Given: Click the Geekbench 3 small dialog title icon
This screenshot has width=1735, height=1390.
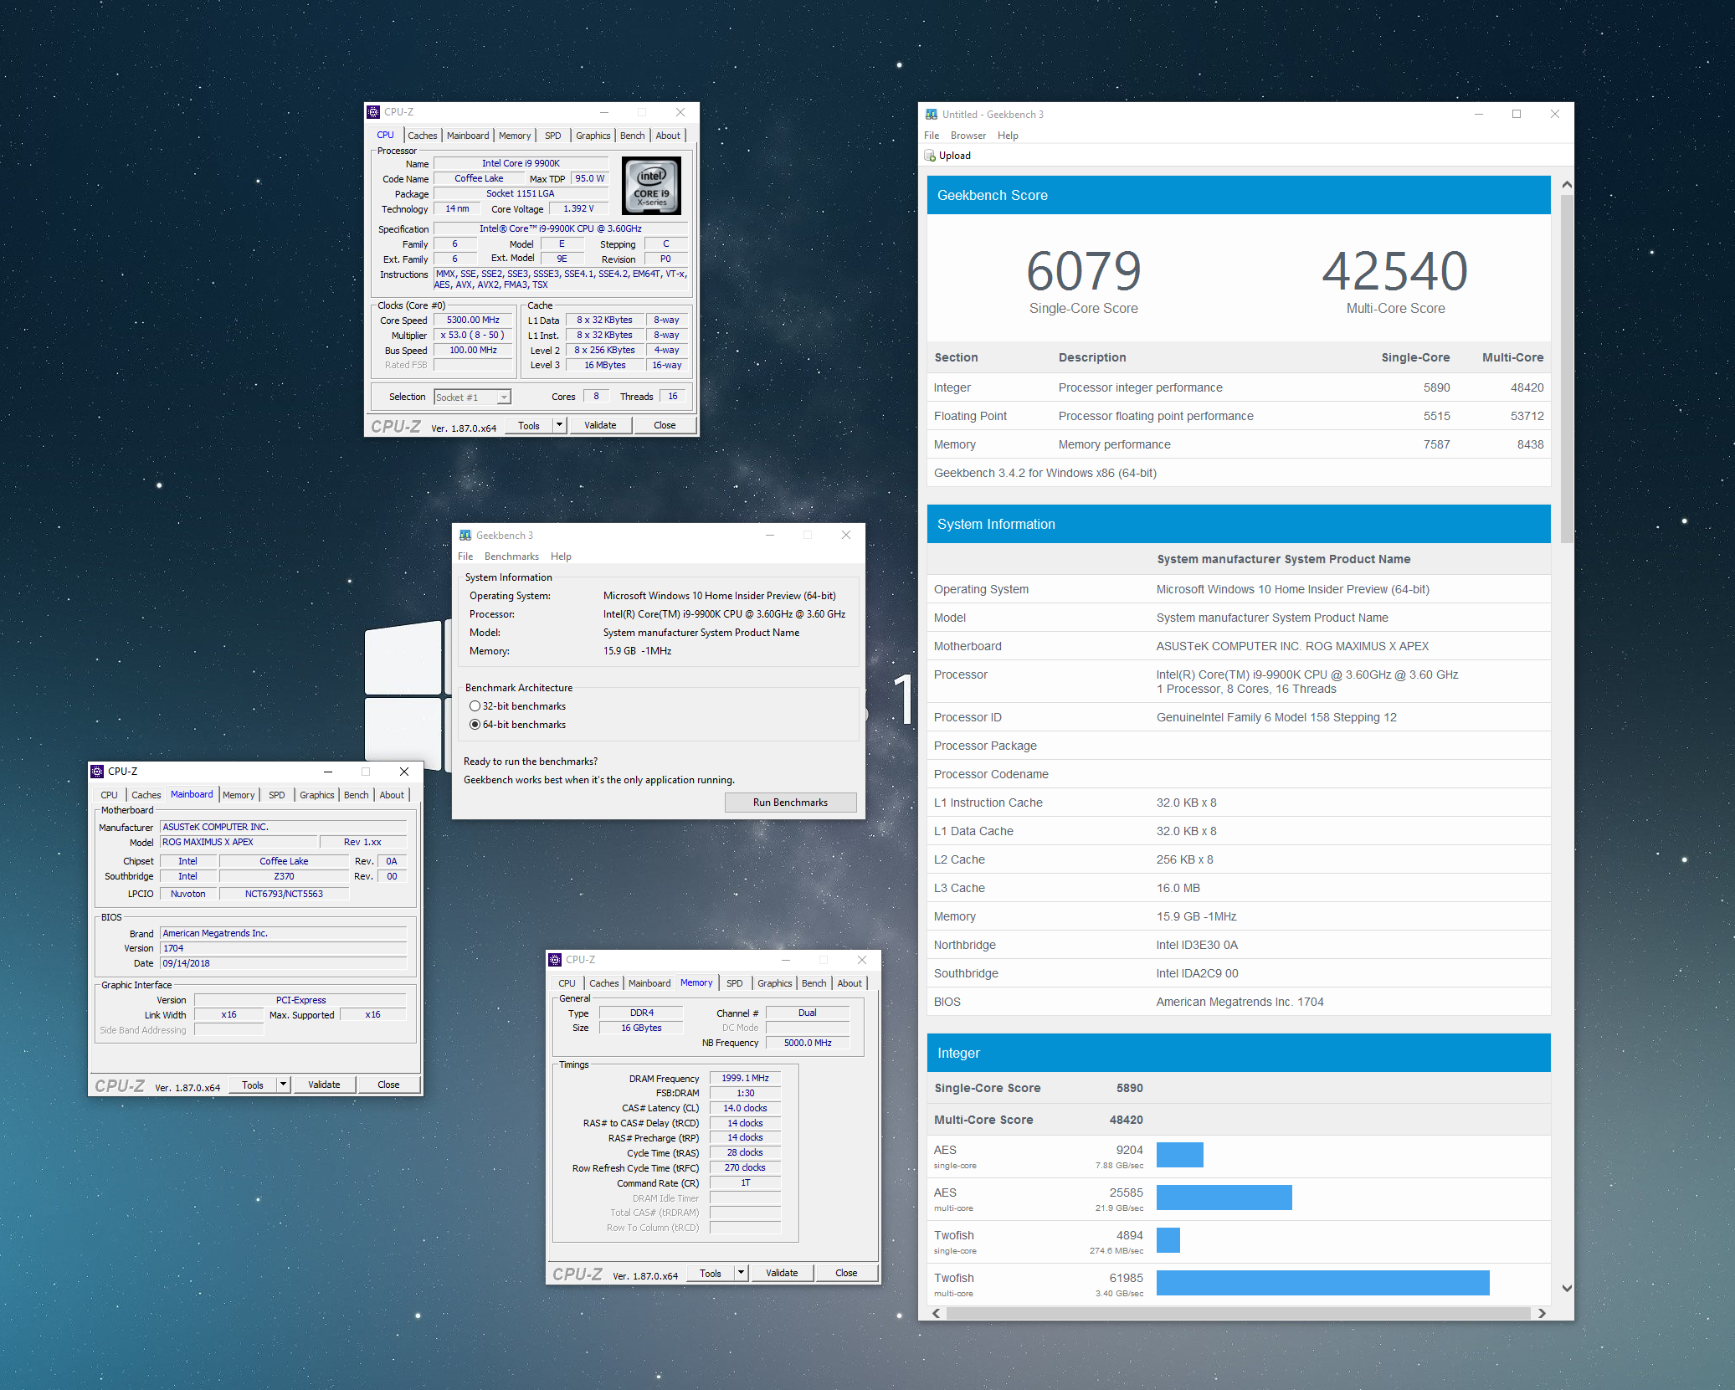Looking at the screenshot, I should (465, 536).
